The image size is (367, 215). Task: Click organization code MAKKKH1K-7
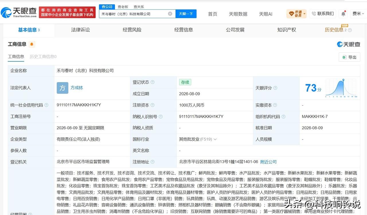click(x=315, y=117)
